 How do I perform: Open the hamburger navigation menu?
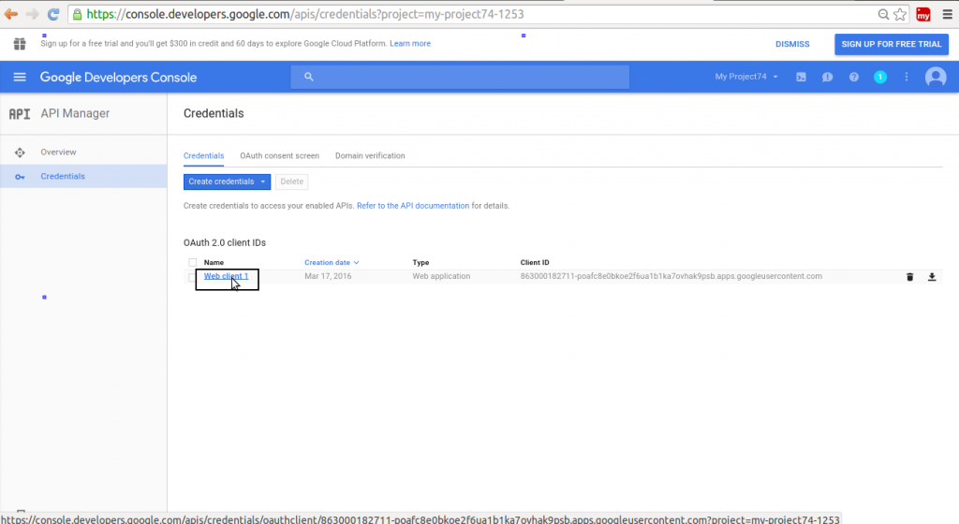coord(20,77)
